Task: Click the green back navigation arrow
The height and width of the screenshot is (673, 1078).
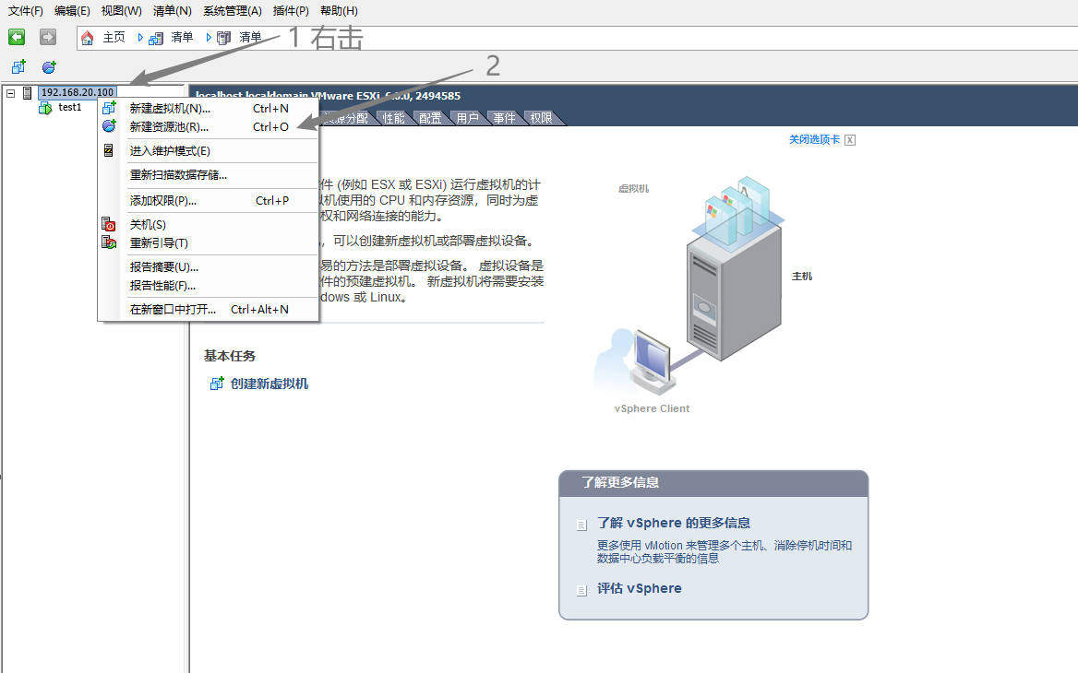Action: (x=17, y=37)
